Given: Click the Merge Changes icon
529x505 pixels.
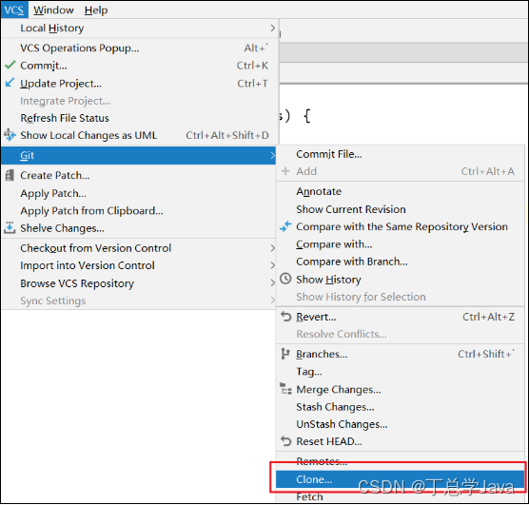Looking at the screenshot, I should [285, 389].
